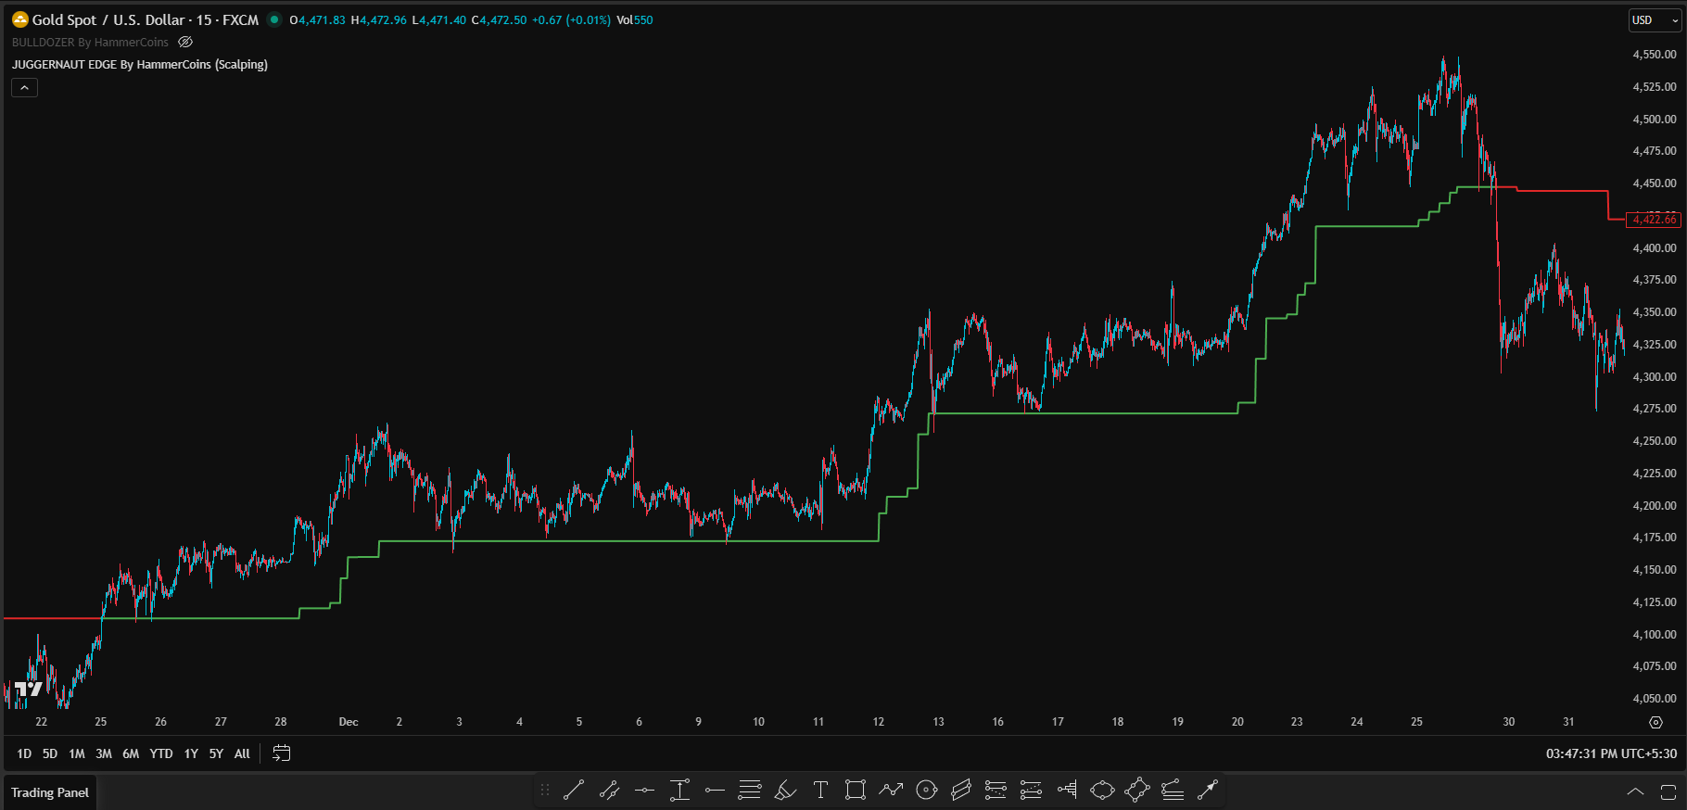
Task: Select the Horizontal Line tool
Action: click(x=644, y=790)
